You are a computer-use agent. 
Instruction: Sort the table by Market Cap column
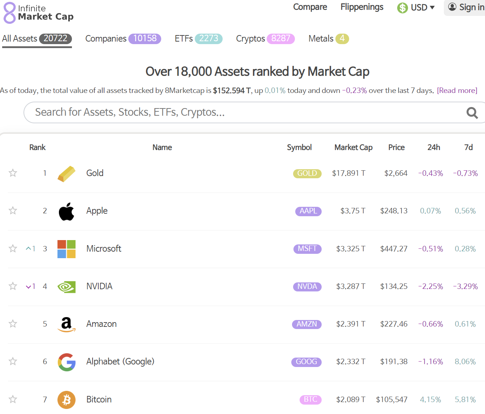353,147
